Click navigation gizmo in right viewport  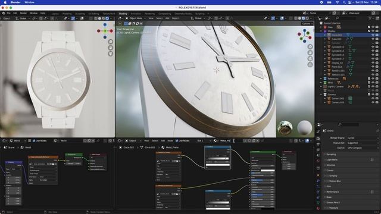pos(304,36)
